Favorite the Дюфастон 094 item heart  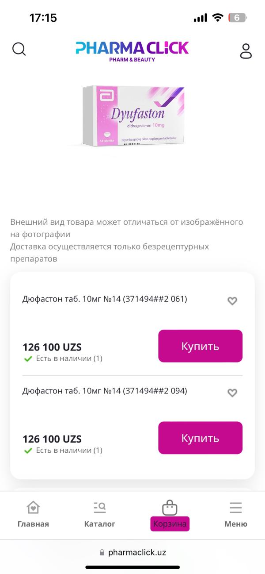232,393
